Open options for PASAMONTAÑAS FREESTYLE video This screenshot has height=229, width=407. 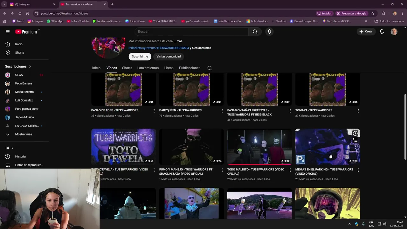point(290,111)
